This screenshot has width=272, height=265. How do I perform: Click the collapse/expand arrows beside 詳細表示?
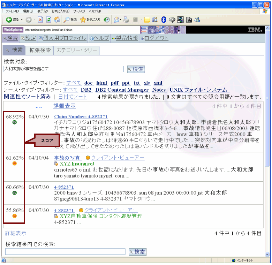(38, 107)
